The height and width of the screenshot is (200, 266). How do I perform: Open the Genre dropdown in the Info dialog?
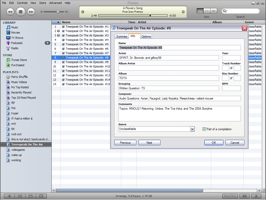click(x=192, y=129)
